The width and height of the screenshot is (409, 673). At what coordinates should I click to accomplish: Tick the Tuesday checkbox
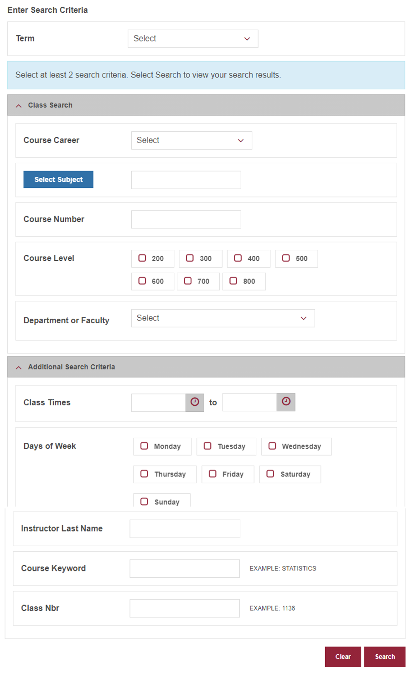point(207,446)
